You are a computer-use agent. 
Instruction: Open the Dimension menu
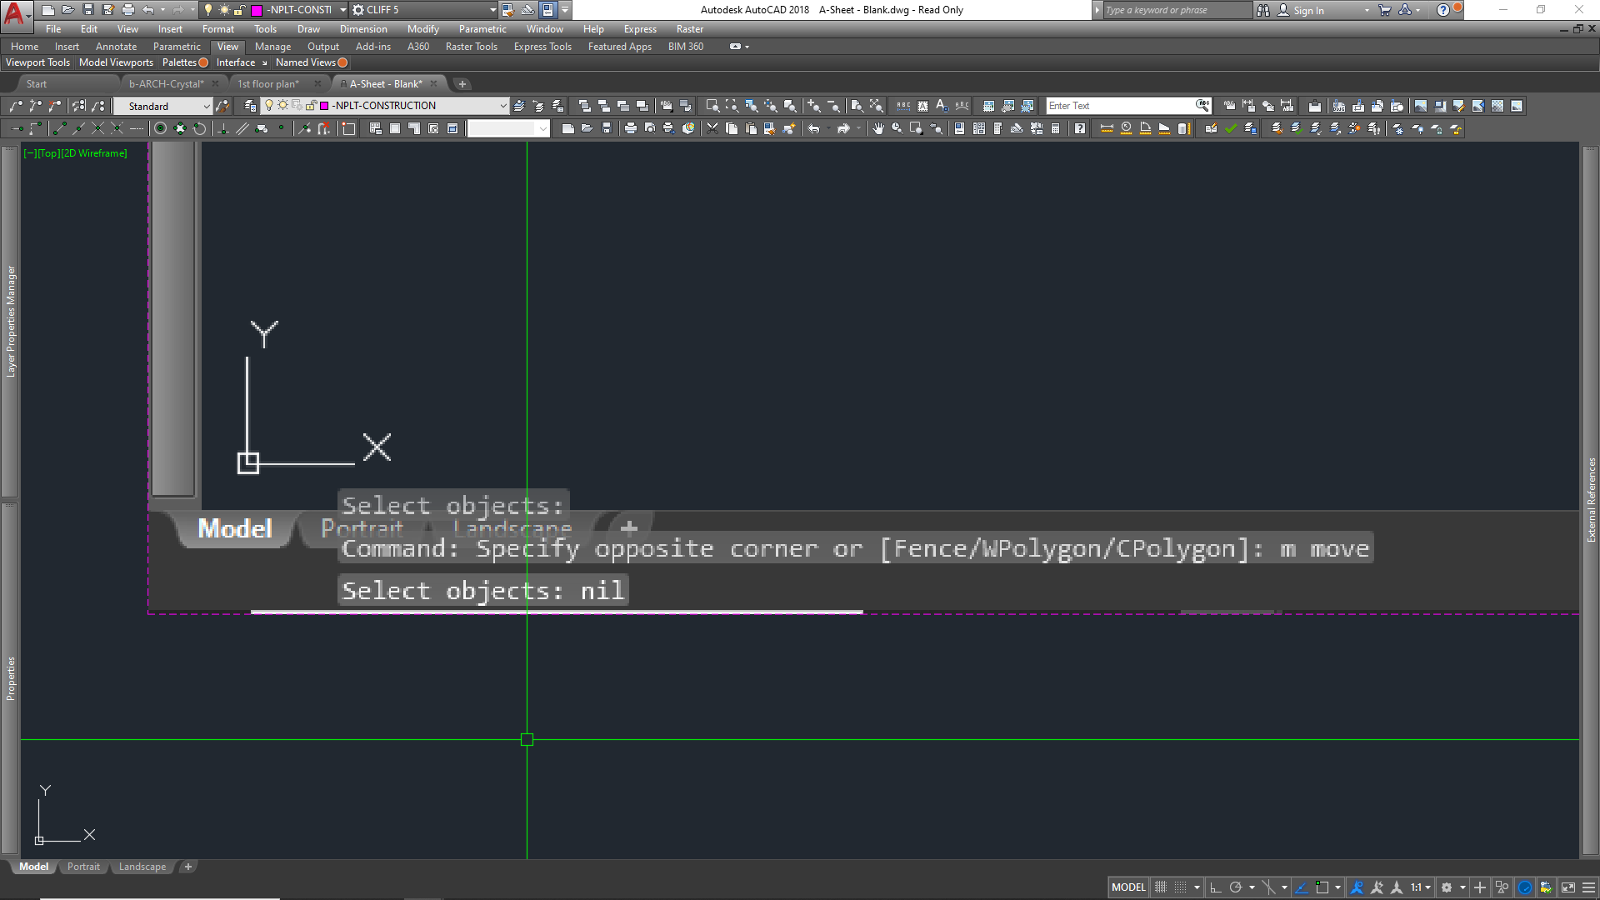coord(363,28)
